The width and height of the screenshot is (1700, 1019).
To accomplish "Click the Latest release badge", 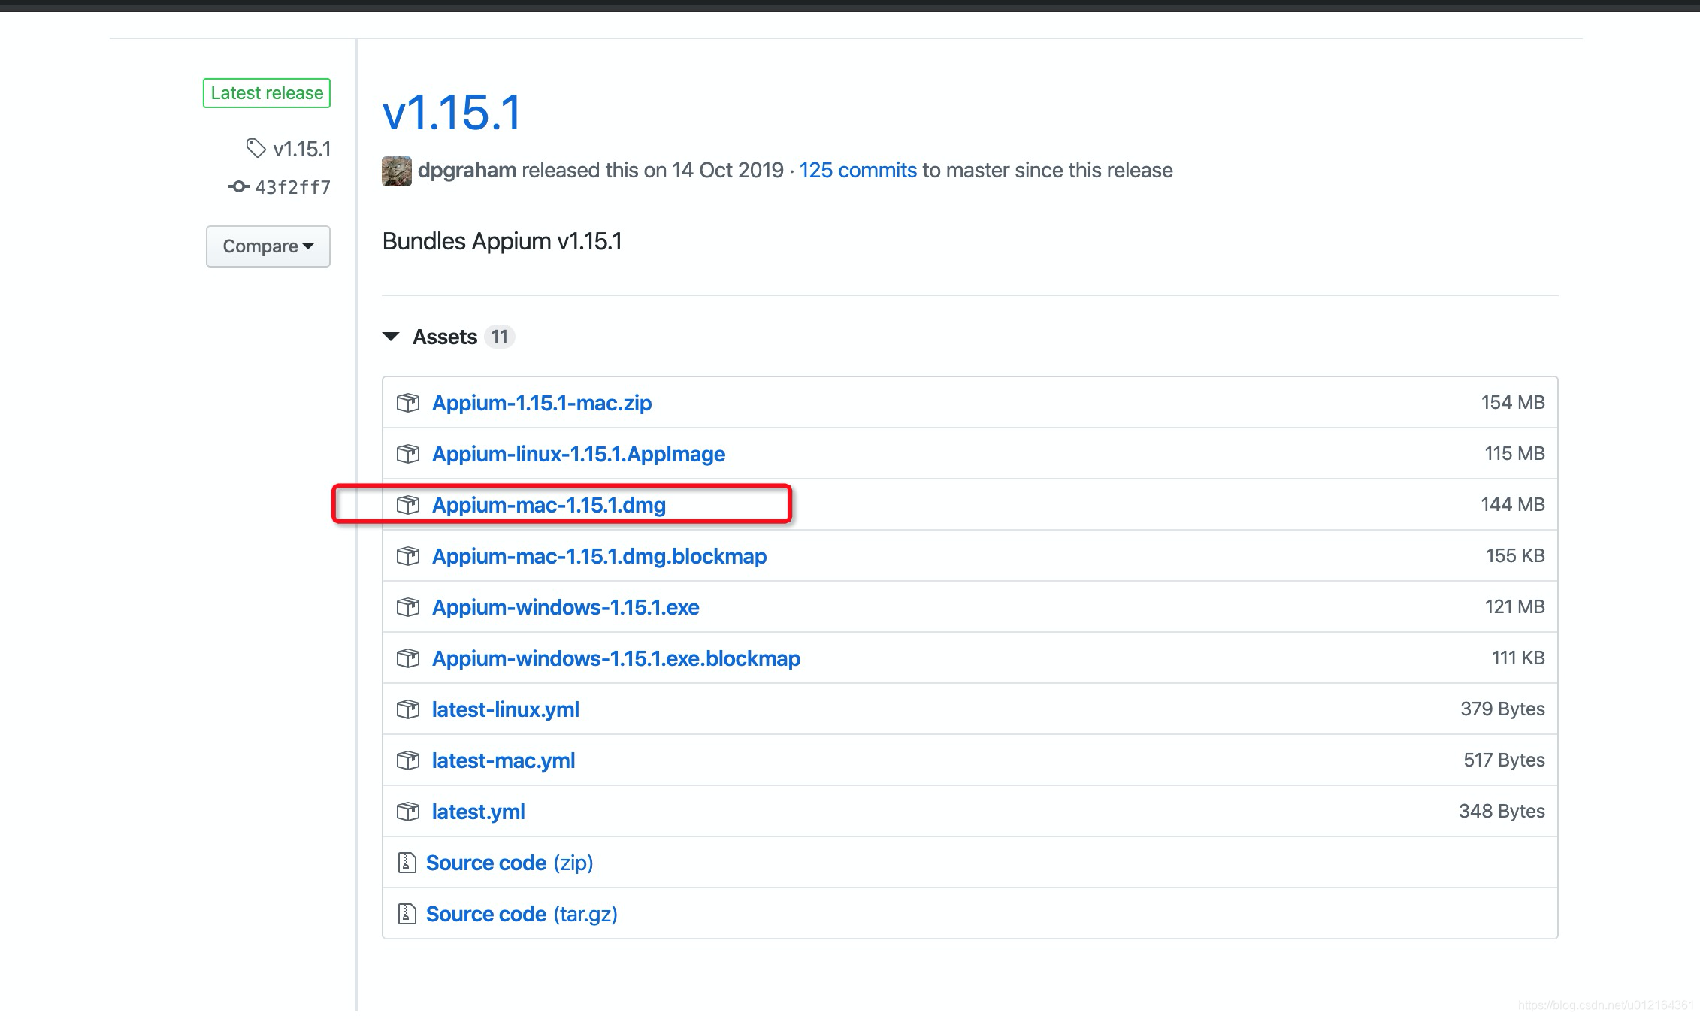I will coord(267,93).
